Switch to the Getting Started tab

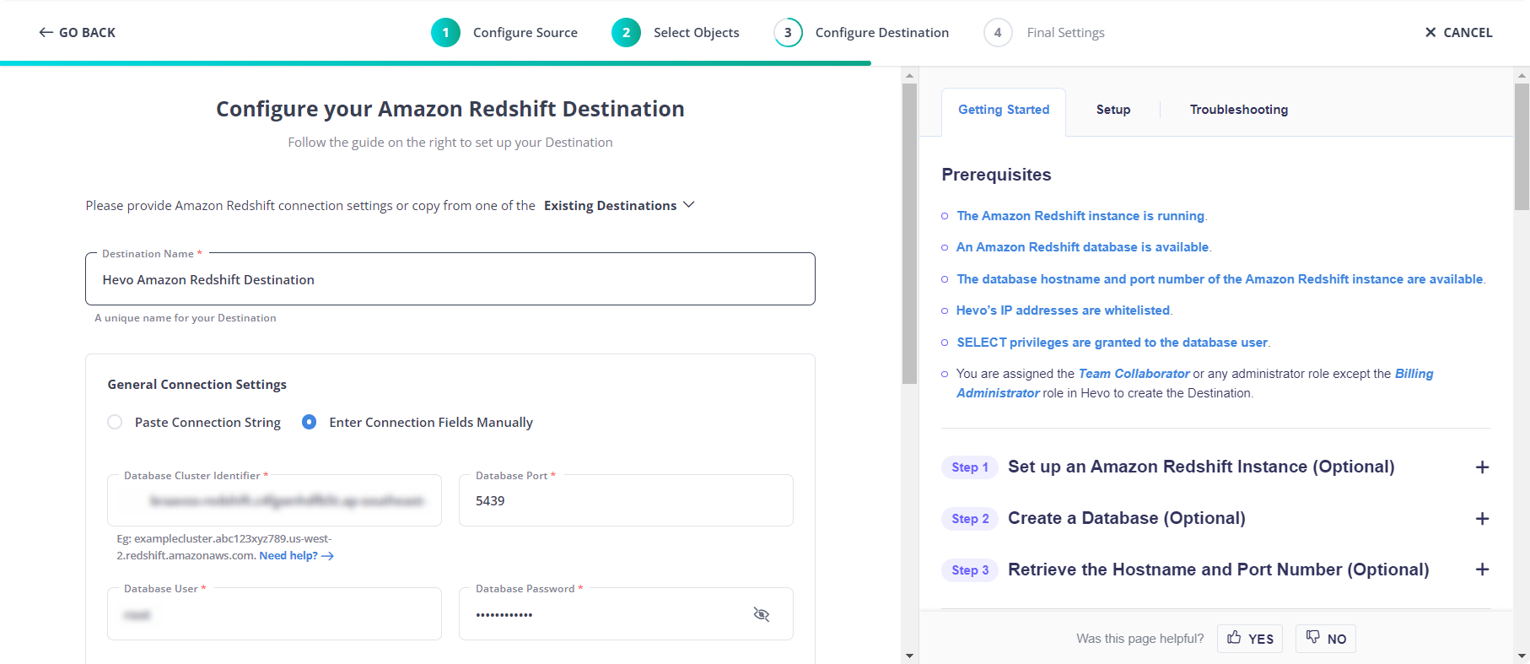tap(1004, 110)
